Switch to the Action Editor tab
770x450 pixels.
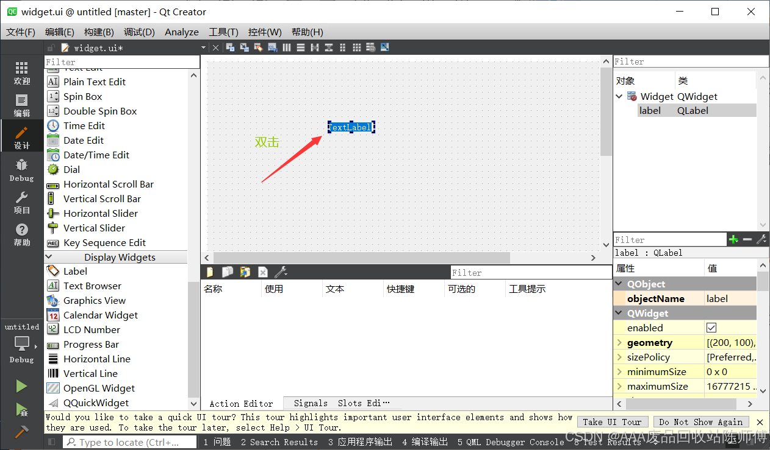click(242, 403)
